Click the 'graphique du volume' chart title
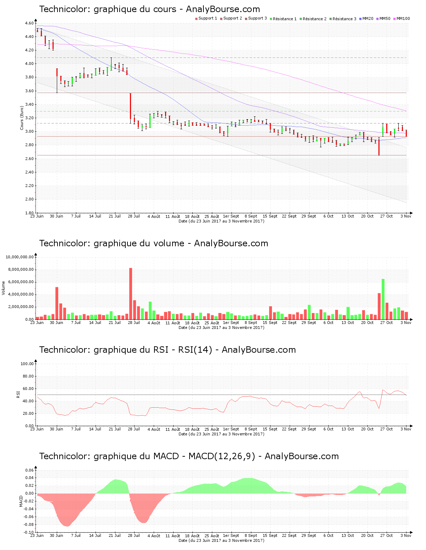426x550 pixels. [153, 243]
